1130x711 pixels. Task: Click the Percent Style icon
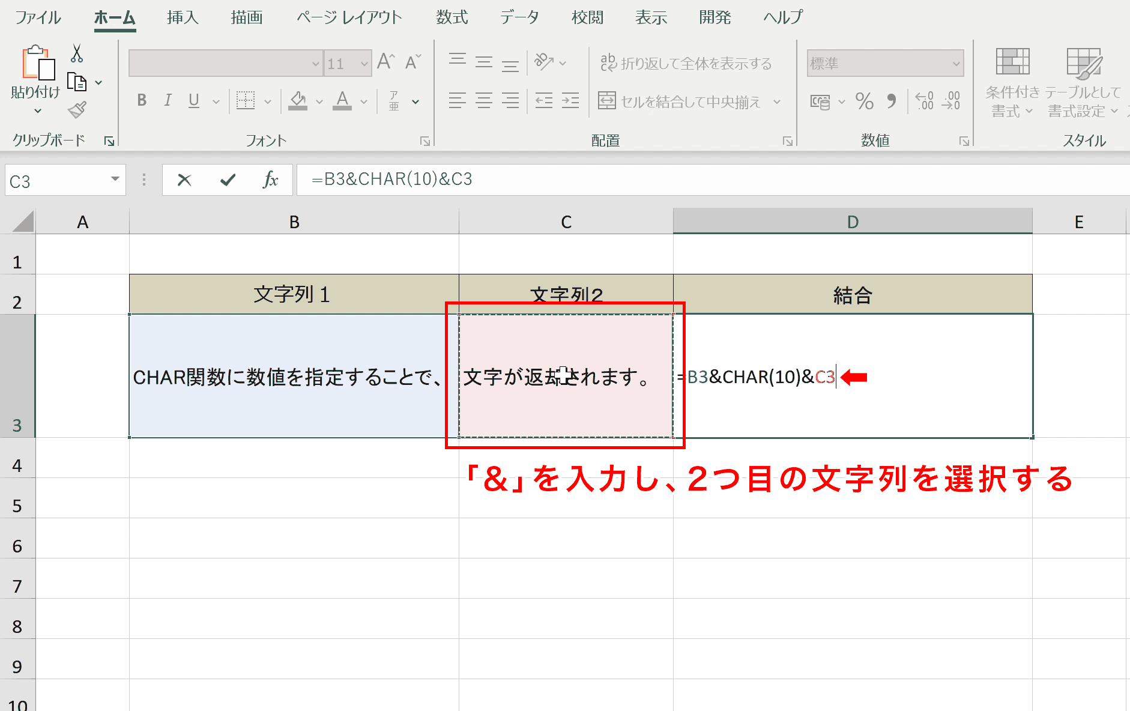click(865, 101)
